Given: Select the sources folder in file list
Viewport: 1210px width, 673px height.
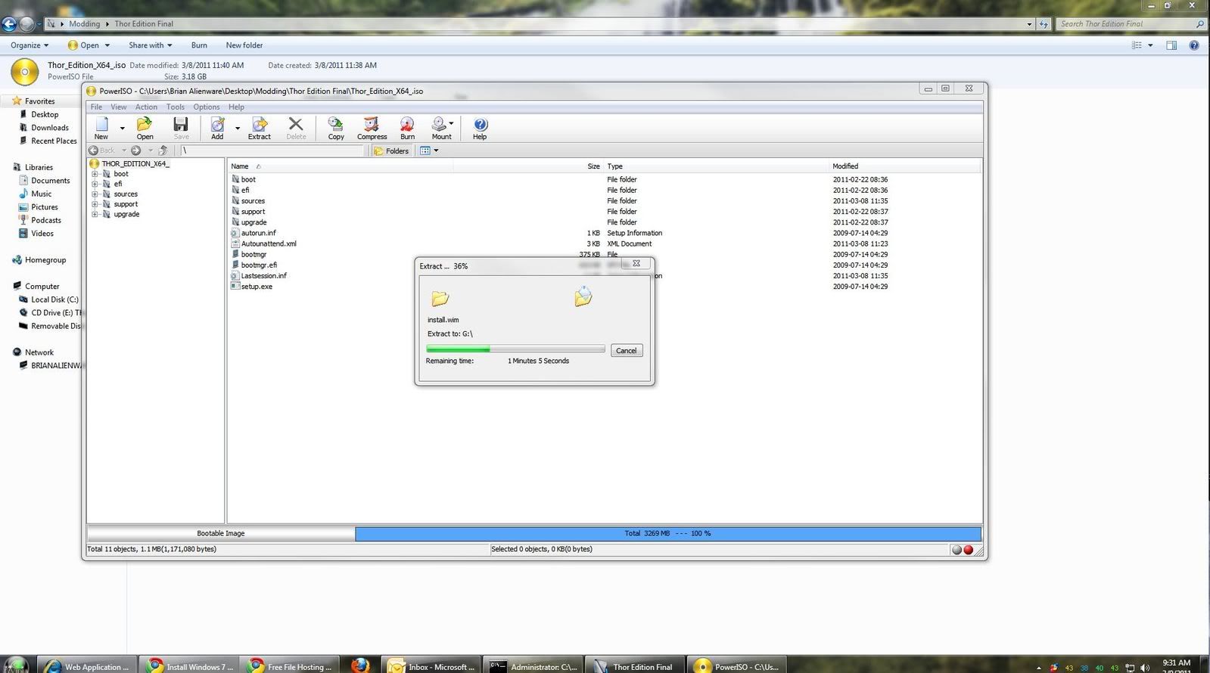Looking at the screenshot, I should [x=253, y=201].
